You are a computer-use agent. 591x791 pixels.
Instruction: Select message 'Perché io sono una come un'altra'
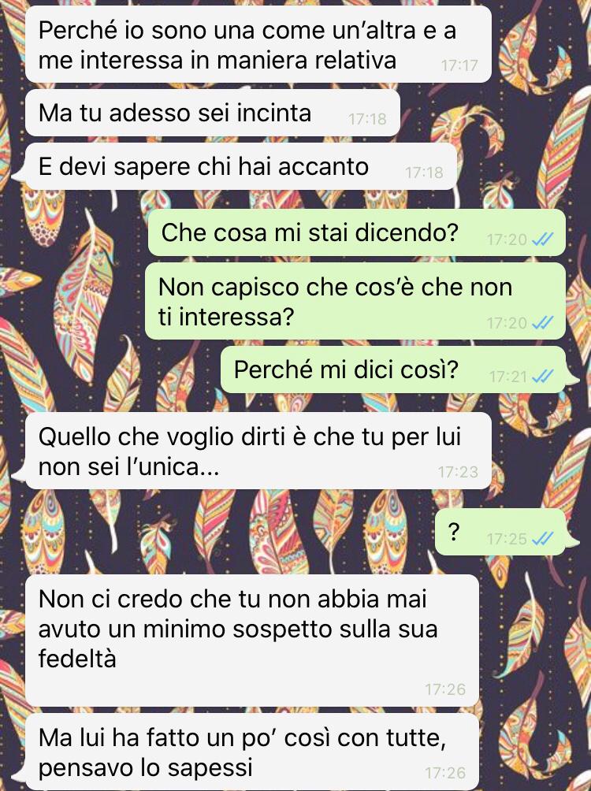pos(258,44)
